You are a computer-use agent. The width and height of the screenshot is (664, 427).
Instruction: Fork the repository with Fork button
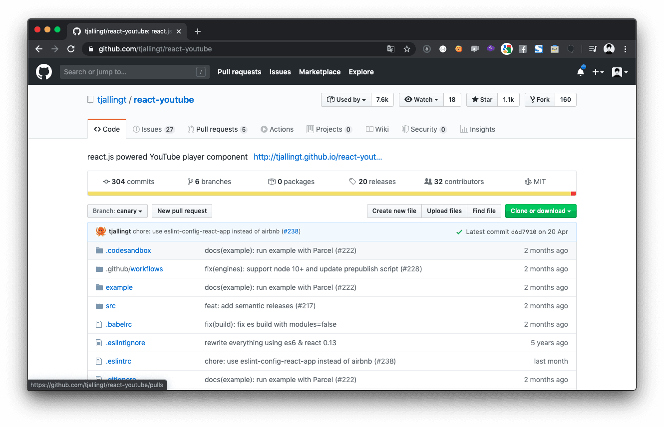pos(540,100)
